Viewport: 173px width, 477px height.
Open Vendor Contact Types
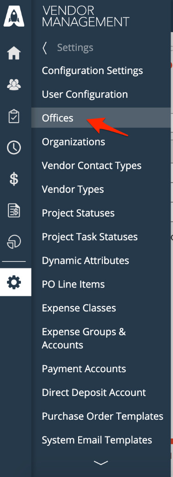point(92,165)
